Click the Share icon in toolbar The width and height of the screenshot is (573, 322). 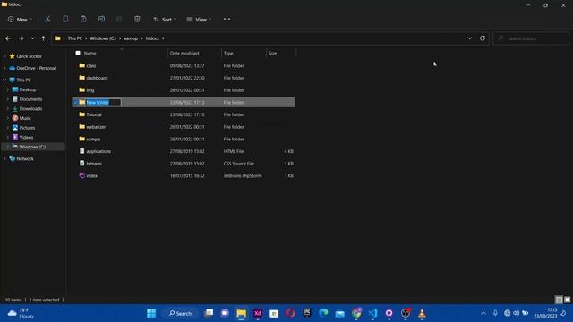click(x=119, y=19)
